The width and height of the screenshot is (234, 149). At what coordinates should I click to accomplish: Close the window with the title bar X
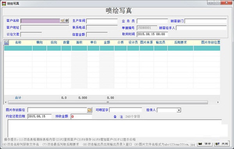[x=227, y=3]
